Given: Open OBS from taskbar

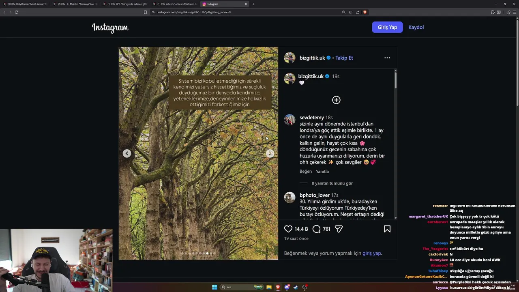Looking at the screenshot, I should 305,287.
